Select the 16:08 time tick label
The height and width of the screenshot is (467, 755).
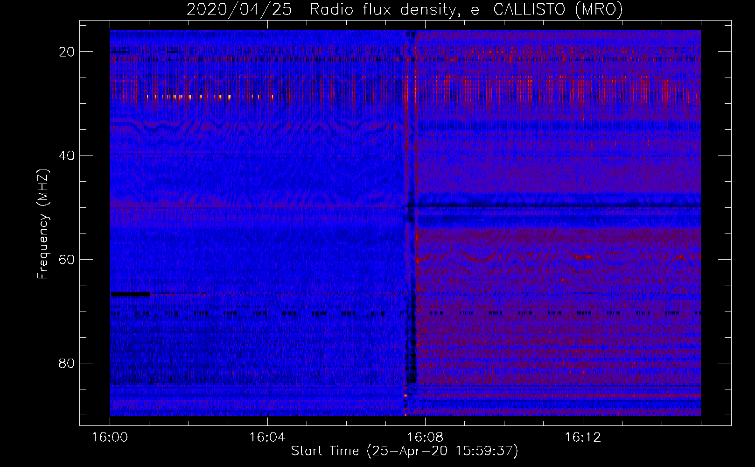click(x=425, y=438)
